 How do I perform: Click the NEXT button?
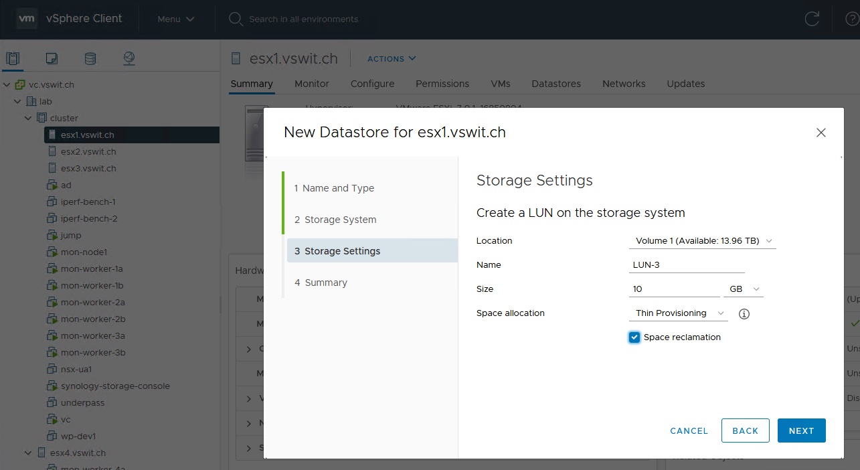pos(801,430)
